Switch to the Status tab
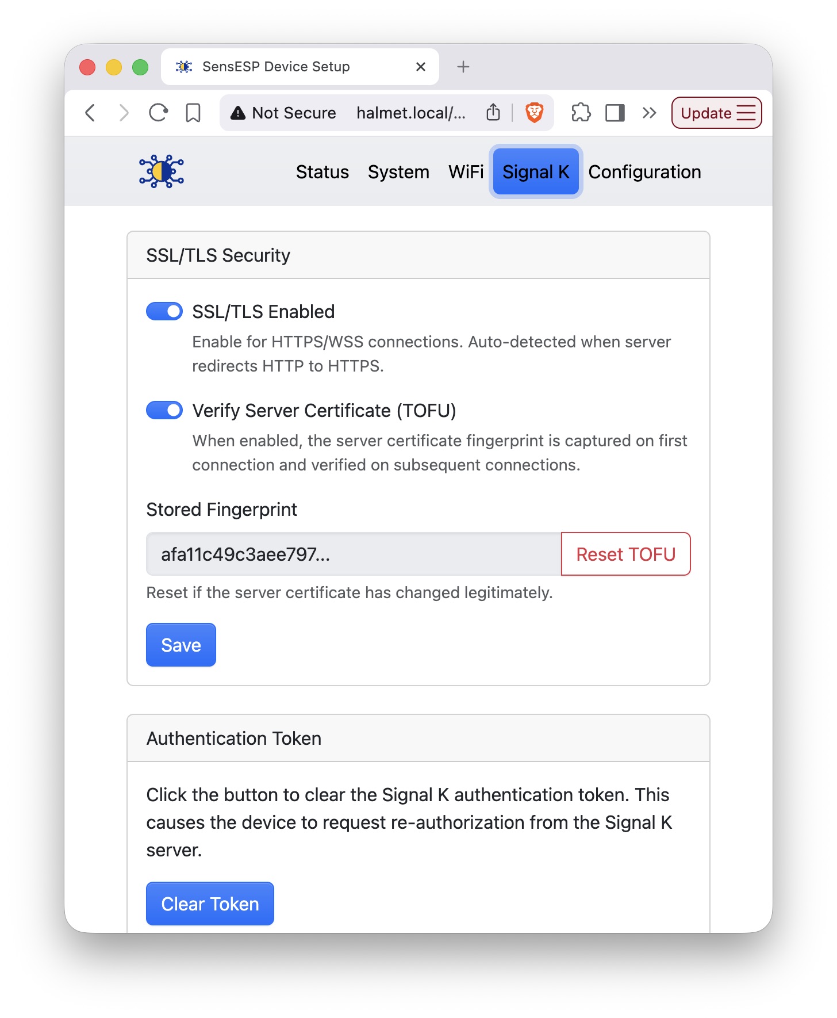The image size is (837, 1018). click(322, 172)
